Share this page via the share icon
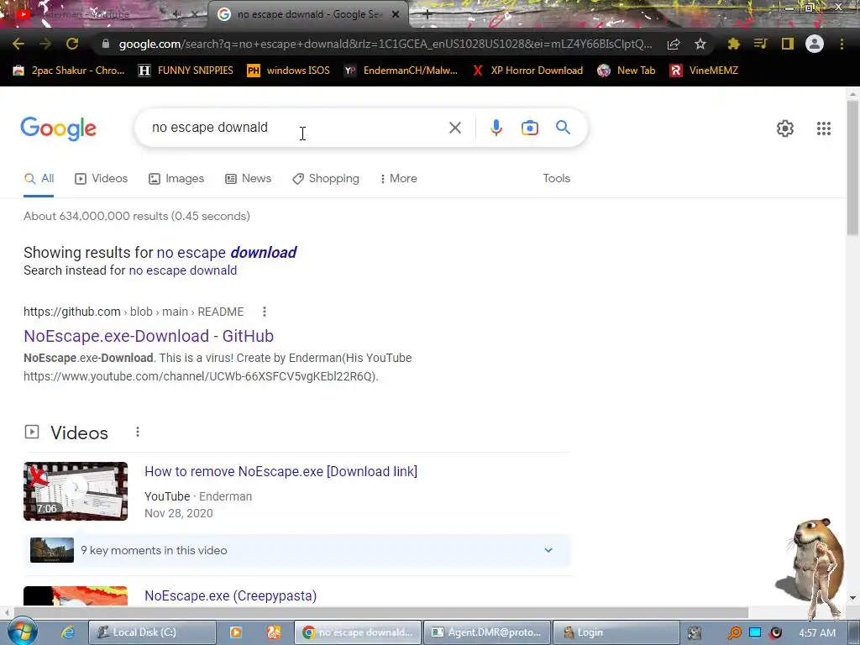Image resolution: width=860 pixels, height=645 pixels. [674, 44]
